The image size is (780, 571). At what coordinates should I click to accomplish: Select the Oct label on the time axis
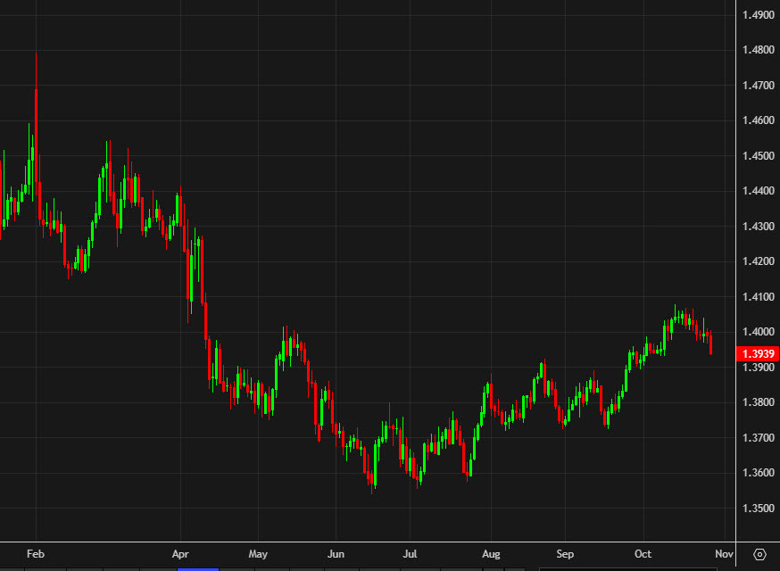point(643,554)
